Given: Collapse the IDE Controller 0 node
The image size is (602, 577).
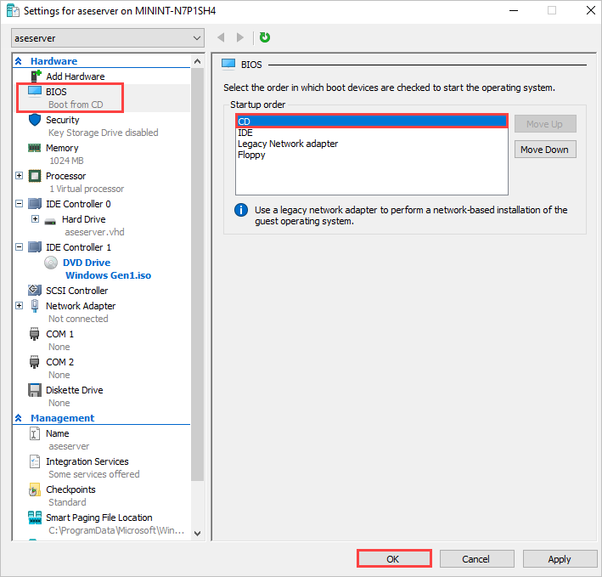Looking at the screenshot, I should tap(19, 204).
